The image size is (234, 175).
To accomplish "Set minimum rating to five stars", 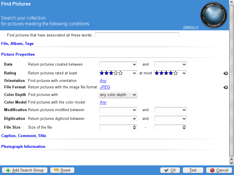I will (x=120, y=73).
